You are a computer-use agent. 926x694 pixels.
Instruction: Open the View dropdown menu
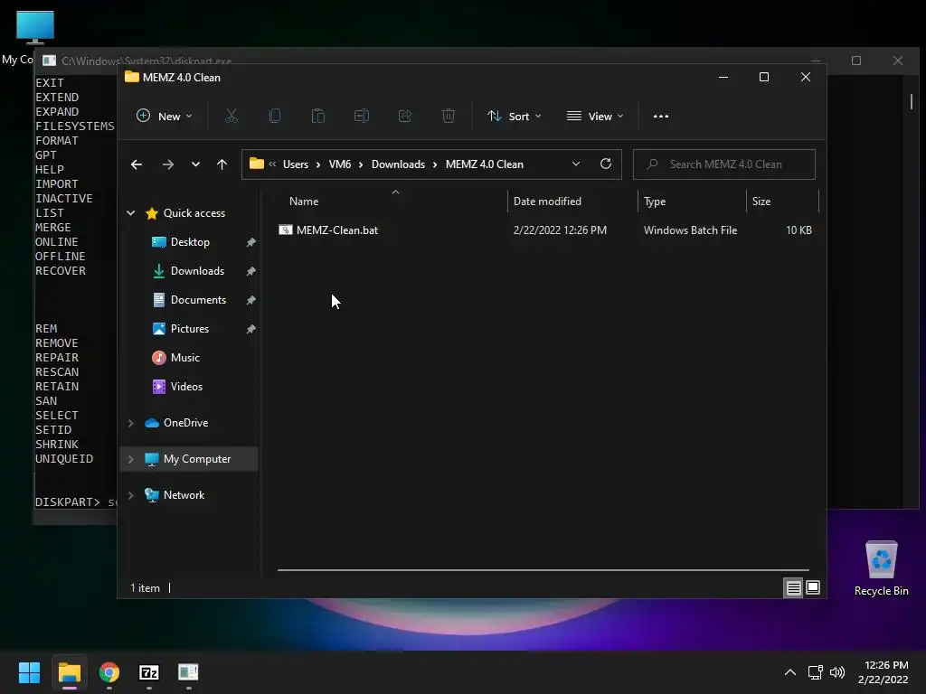[x=595, y=117]
